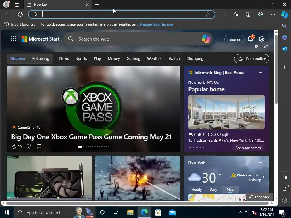291x218 pixels.
Task: Switch to the Following tab
Action: point(41,58)
